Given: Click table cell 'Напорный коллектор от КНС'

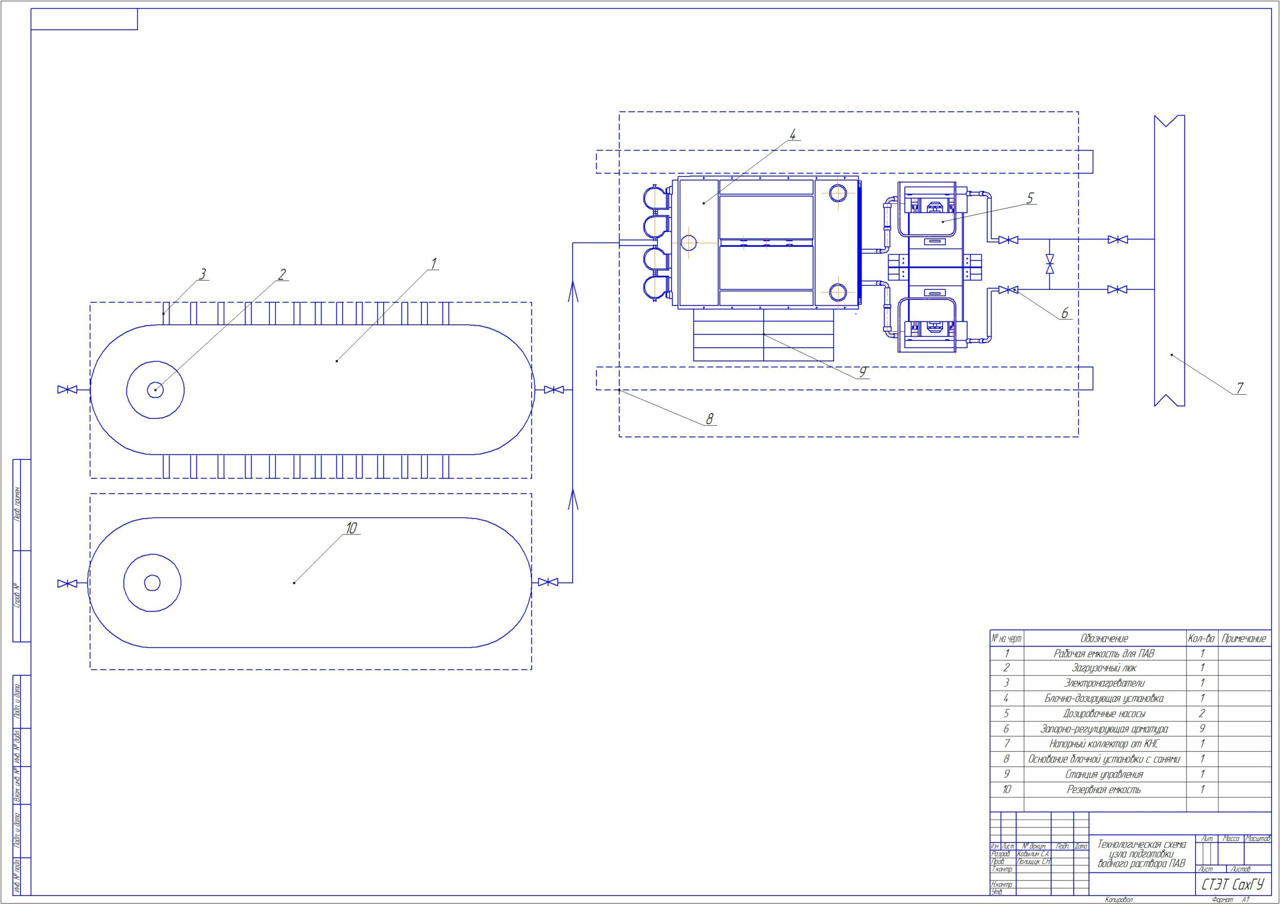Looking at the screenshot, I should 1104,744.
